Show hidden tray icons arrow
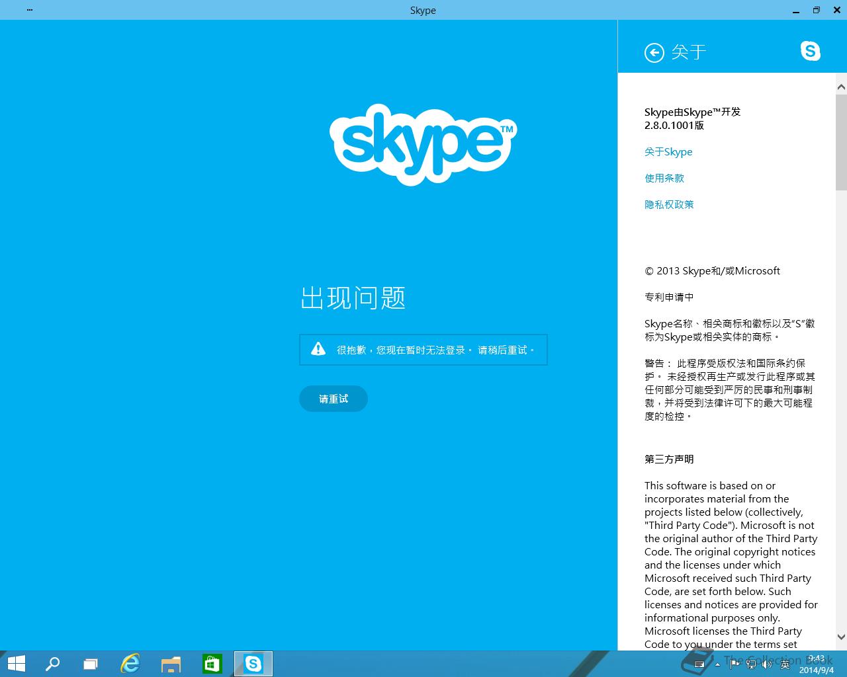This screenshot has width=847, height=677. point(718,664)
